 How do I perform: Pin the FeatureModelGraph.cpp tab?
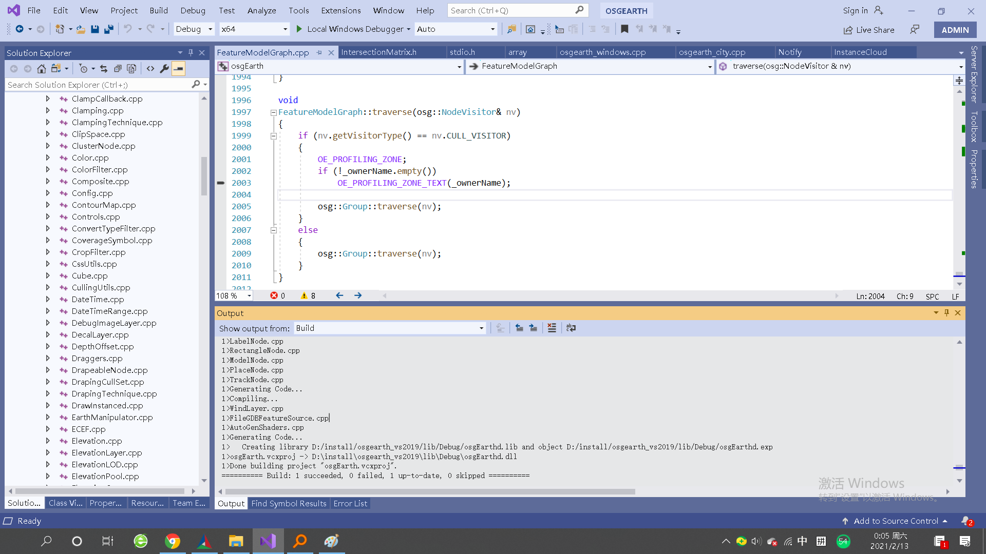click(319, 52)
